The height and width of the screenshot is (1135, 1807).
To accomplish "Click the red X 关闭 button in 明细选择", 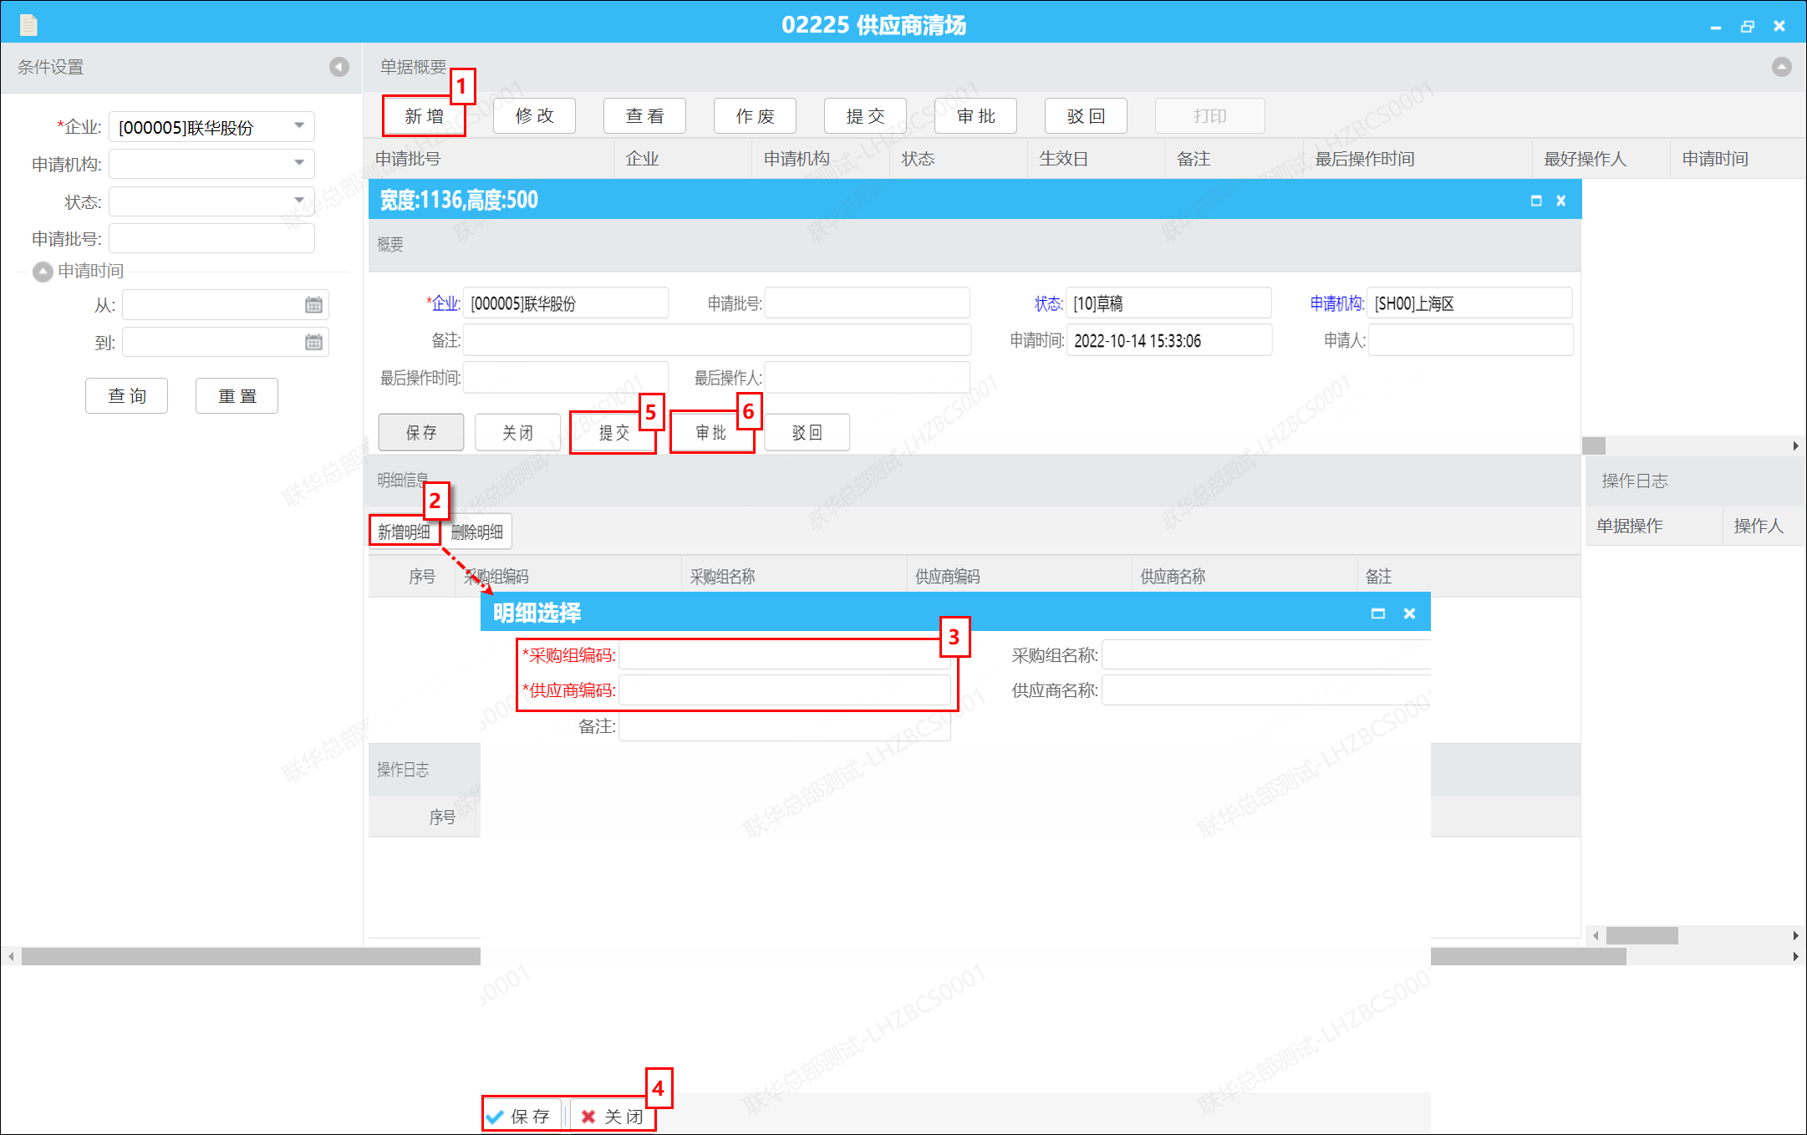I will click(612, 1116).
